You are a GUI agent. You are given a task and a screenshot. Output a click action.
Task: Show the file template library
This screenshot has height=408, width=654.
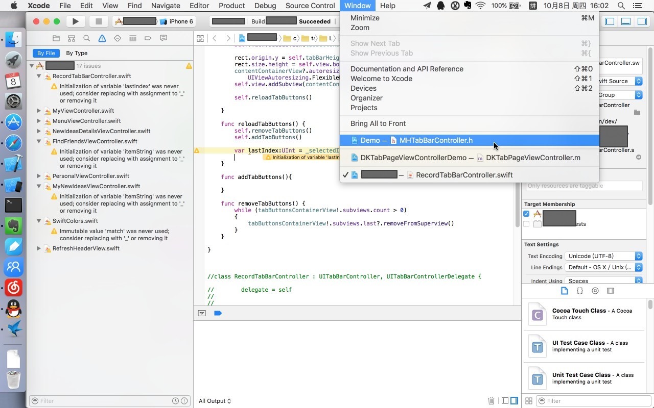pos(565,291)
